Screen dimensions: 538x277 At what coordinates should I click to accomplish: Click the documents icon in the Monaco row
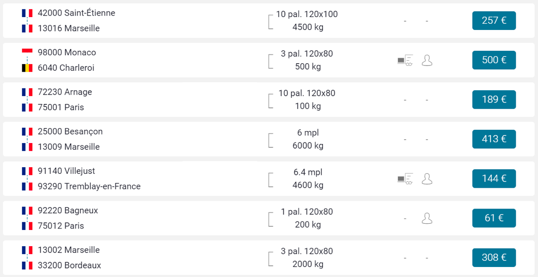(405, 60)
